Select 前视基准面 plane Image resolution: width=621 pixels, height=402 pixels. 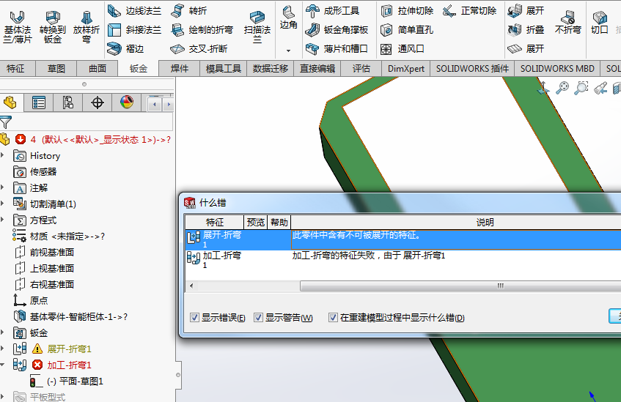coord(43,252)
